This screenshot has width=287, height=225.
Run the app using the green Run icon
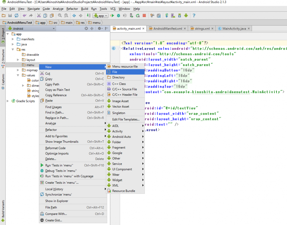tap(113, 15)
